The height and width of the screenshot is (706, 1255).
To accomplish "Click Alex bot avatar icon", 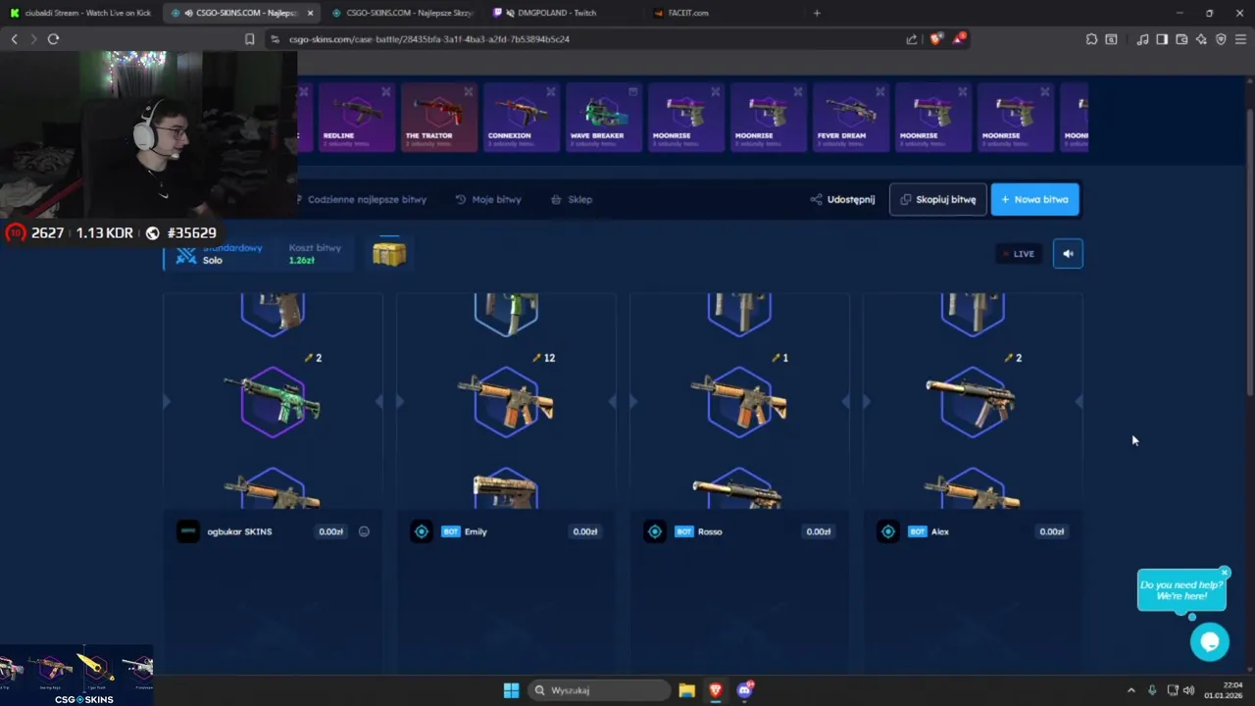I will coord(888,531).
